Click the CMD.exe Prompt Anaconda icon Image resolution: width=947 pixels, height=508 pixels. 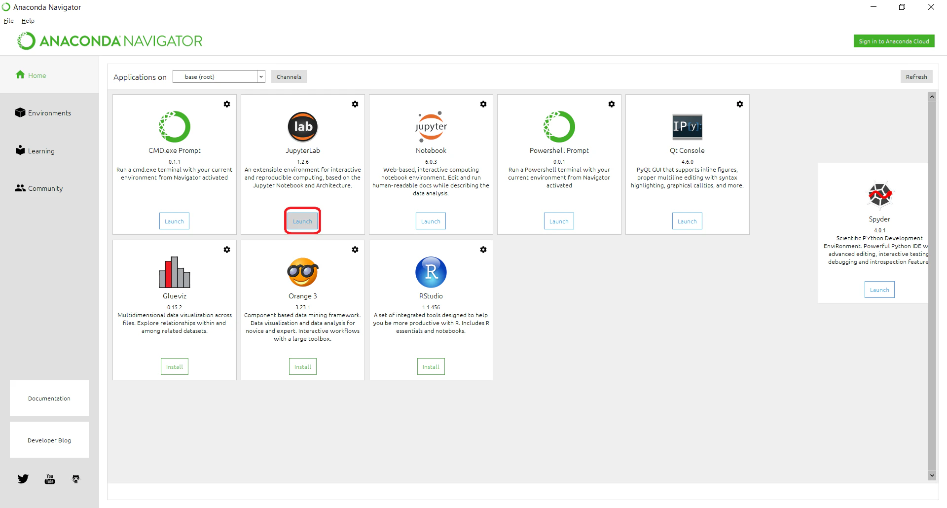[175, 127]
